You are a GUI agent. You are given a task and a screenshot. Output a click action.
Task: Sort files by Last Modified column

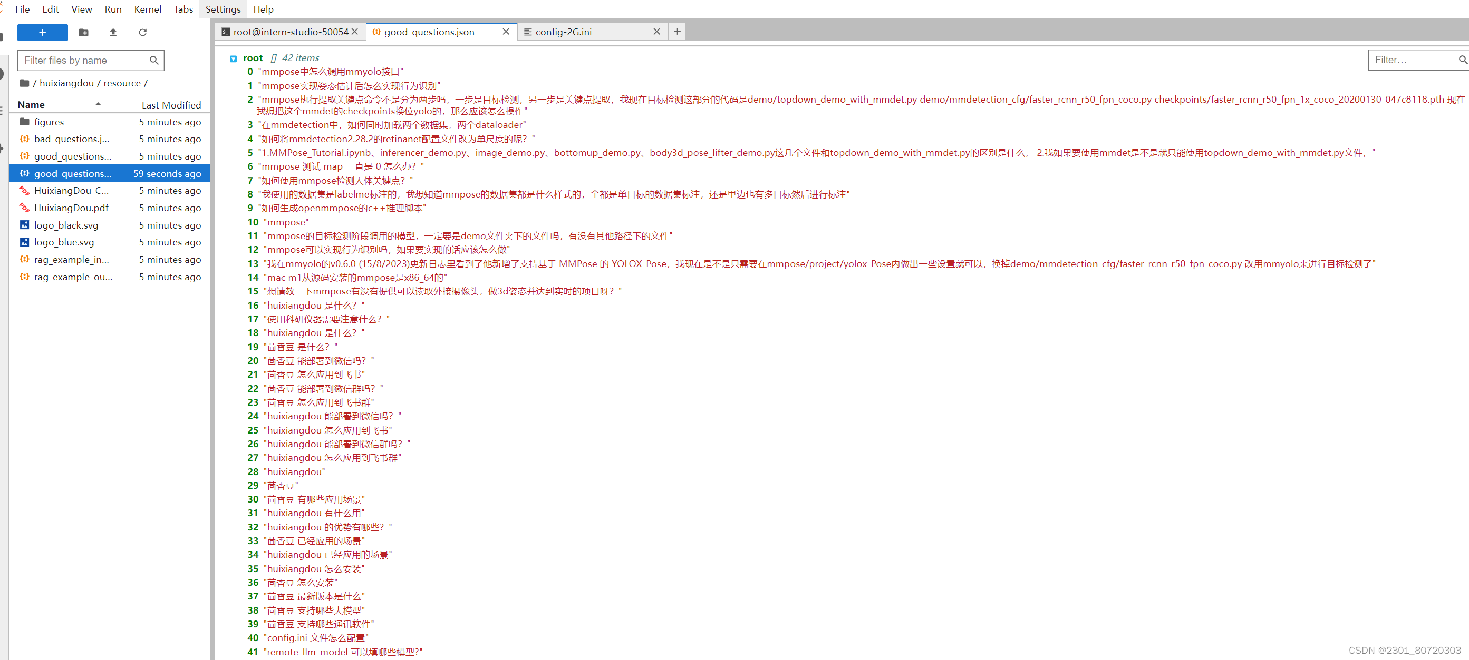[171, 105]
